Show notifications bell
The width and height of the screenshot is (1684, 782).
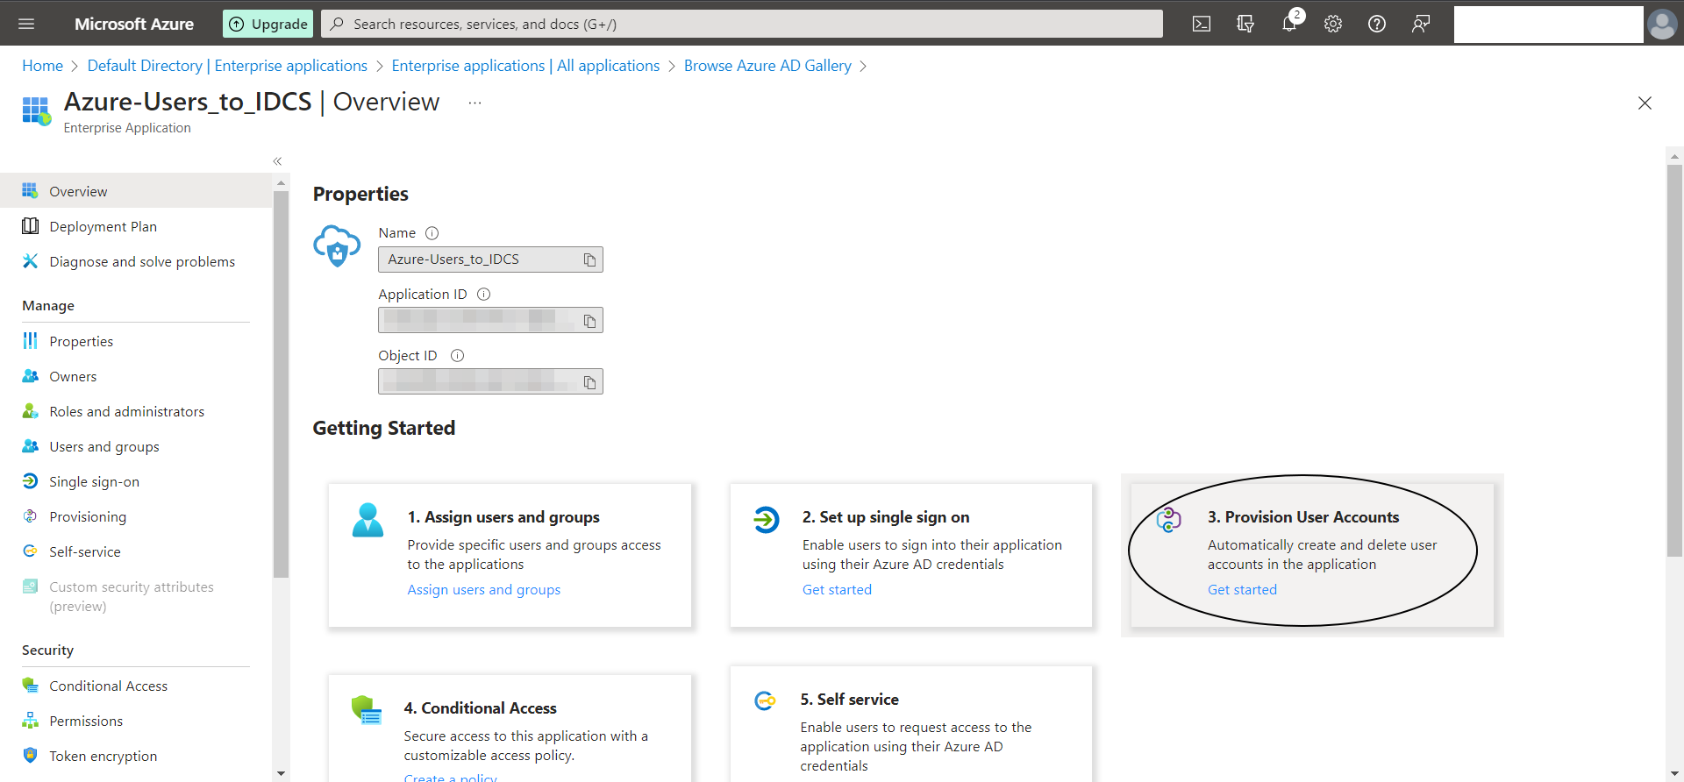coord(1289,24)
